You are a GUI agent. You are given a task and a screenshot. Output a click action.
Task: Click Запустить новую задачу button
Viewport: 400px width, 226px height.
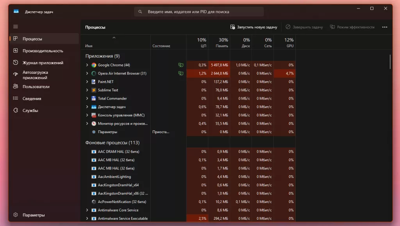[x=254, y=27]
